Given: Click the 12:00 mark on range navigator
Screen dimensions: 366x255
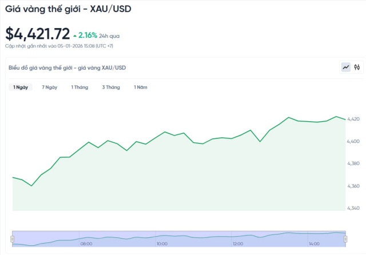Looking at the screenshot, I should [x=238, y=244].
